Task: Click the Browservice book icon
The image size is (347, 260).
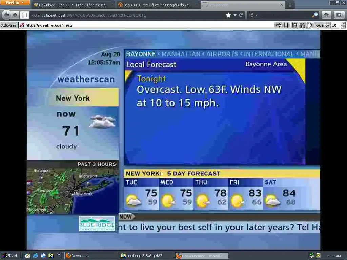Action: [295, 25]
